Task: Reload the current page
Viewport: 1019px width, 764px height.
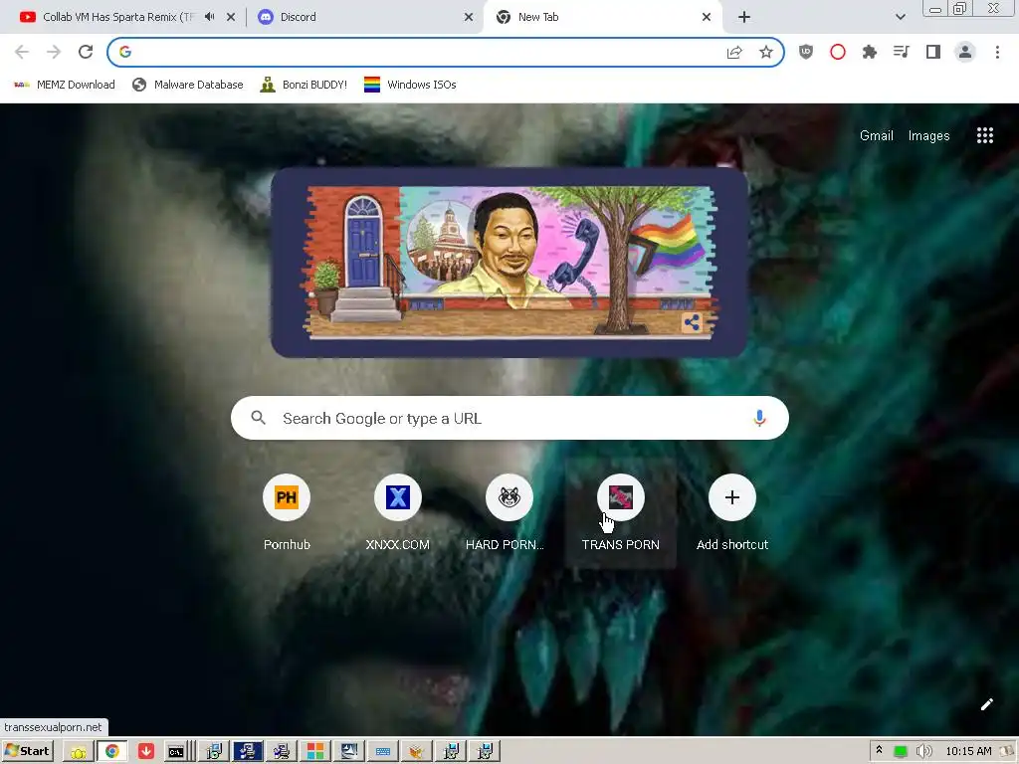Action: click(86, 52)
